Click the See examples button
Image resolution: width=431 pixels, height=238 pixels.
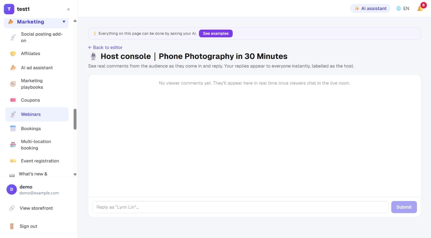click(216, 34)
